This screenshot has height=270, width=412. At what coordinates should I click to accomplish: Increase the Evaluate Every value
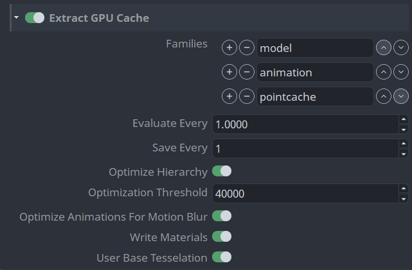(404, 119)
